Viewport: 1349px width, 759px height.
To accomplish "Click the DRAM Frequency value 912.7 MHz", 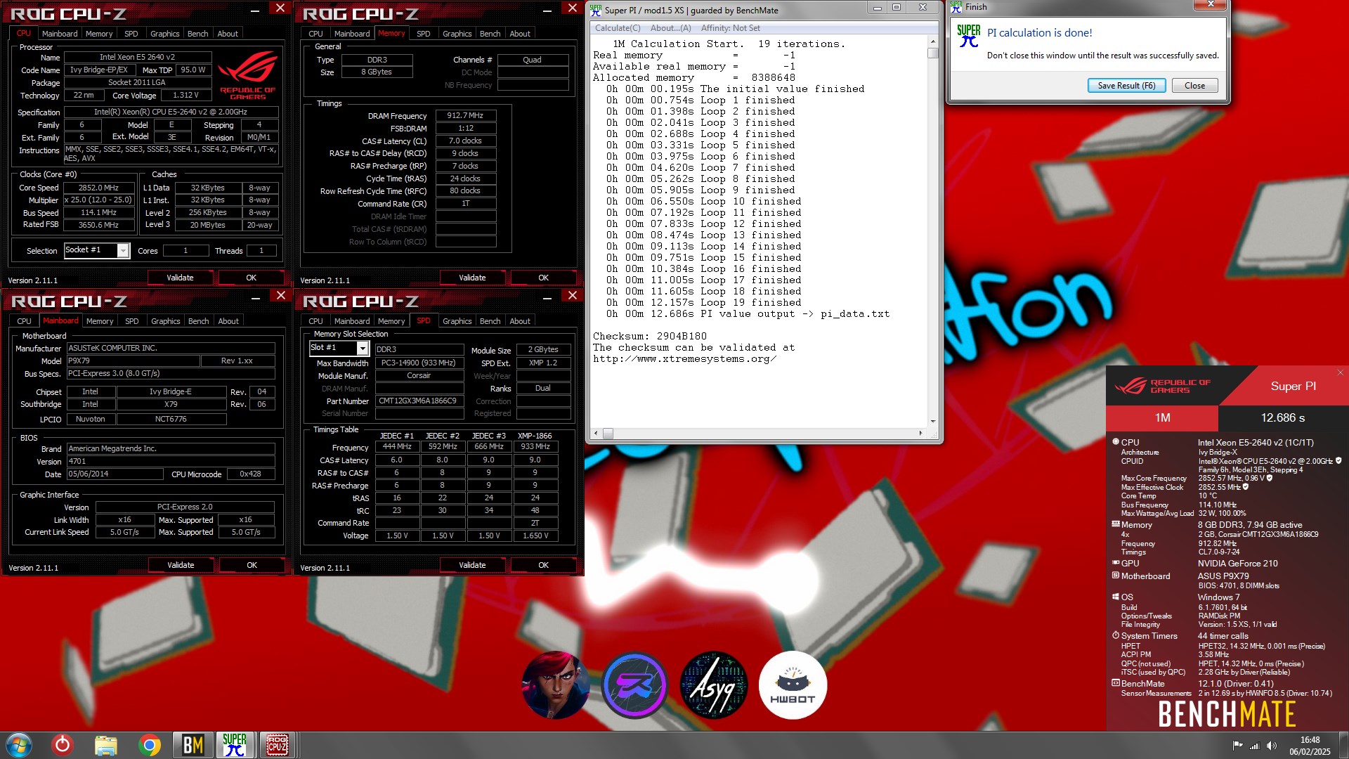I will [466, 115].
